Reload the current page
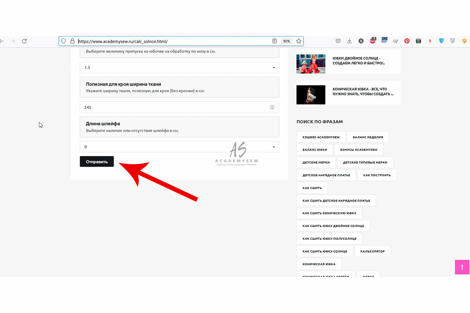470x313 pixels. point(24,41)
